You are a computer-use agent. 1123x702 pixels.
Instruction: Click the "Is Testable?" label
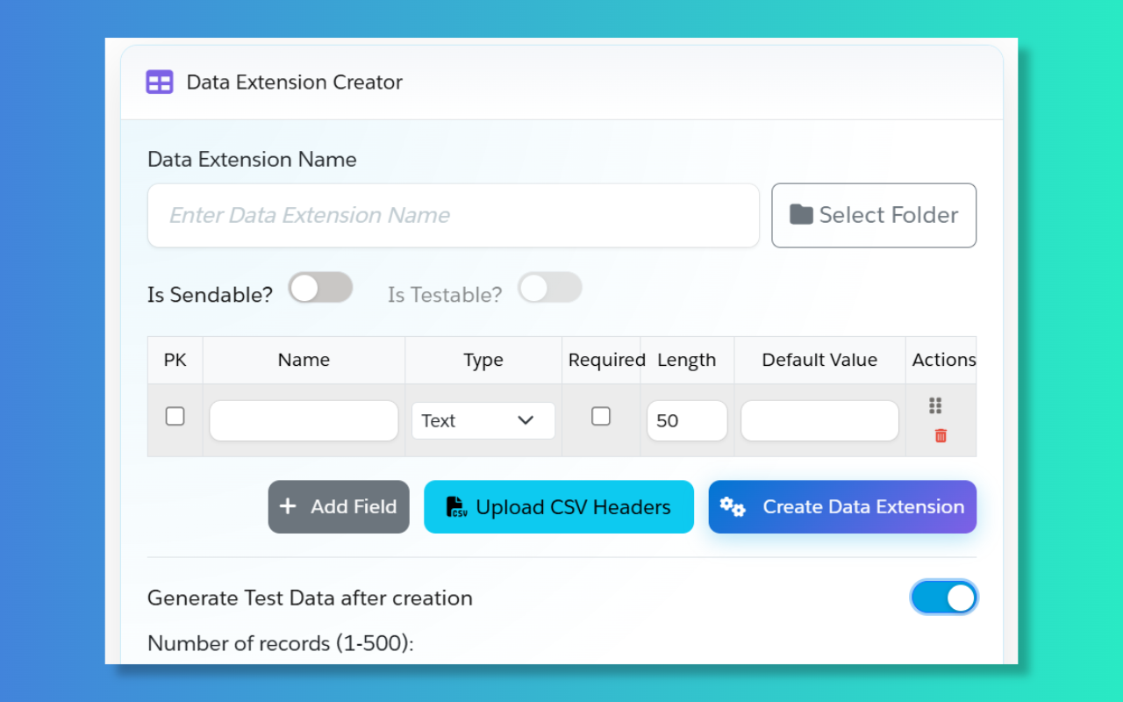445,295
